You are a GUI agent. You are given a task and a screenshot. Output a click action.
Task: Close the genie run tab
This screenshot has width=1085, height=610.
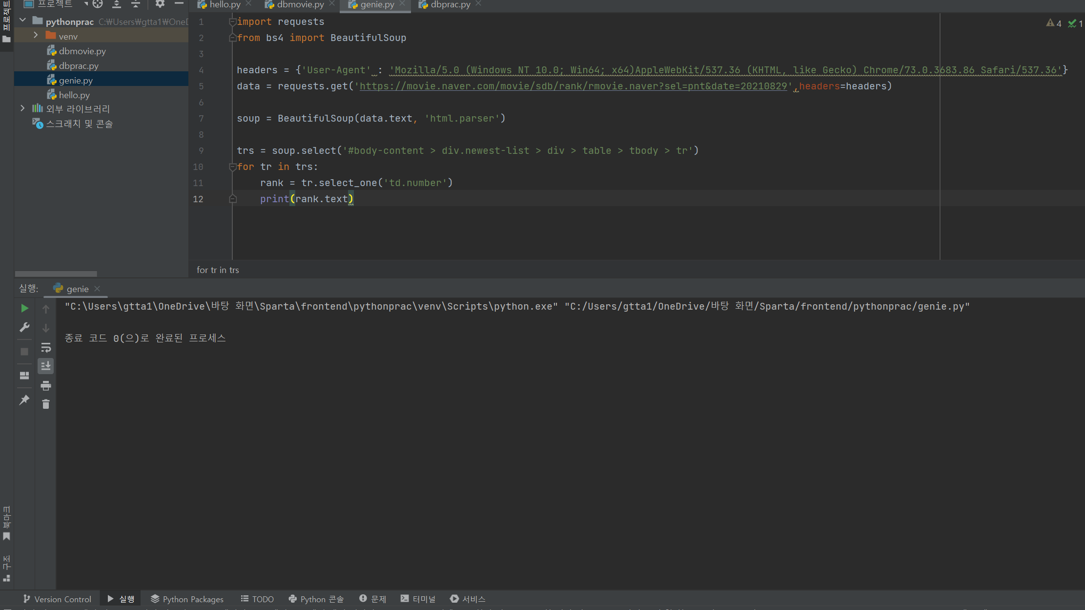(x=97, y=289)
